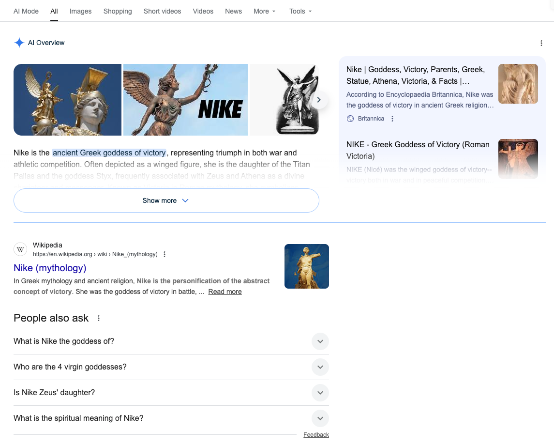Screen dimensions: 554x446
Task: Open People also ask three-dot menu
Action: coord(99,318)
